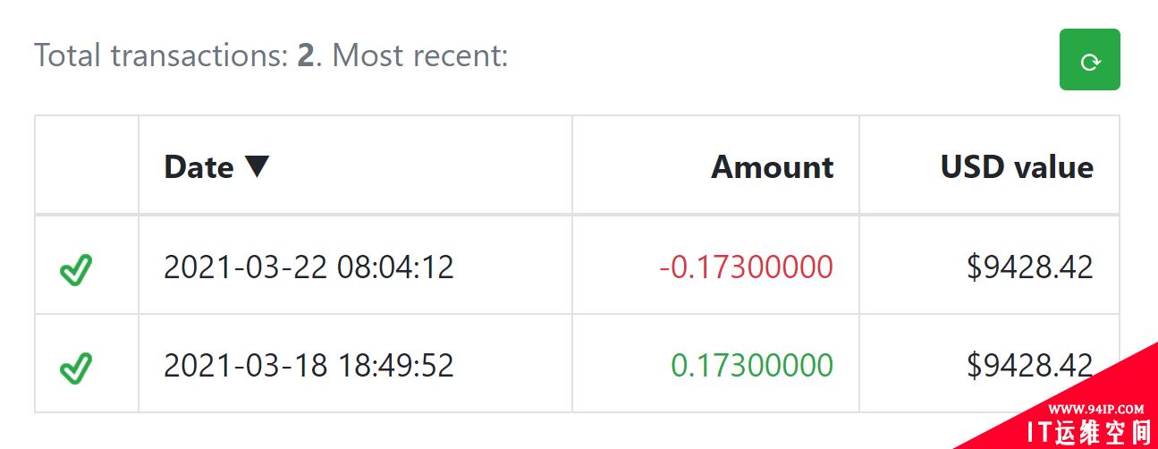
Task: Sort by the USD value header
Action: tap(1017, 166)
